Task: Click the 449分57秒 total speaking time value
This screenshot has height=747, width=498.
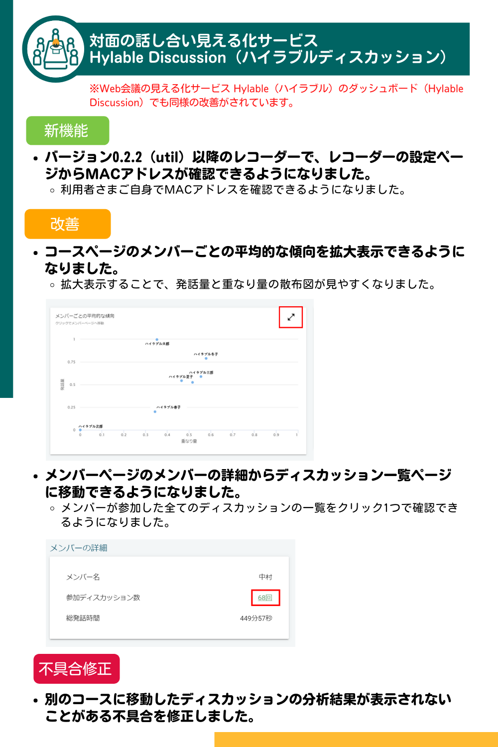Action: tap(256, 618)
